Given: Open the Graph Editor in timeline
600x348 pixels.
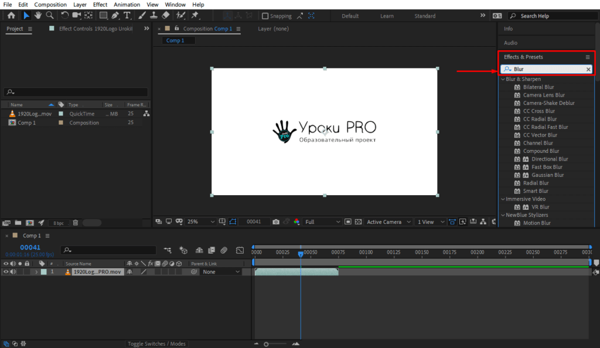Looking at the screenshot, I should [x=240, y=250].
